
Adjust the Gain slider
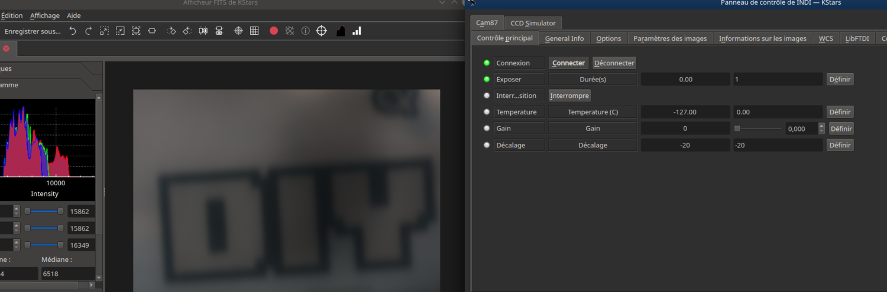tap(758, 129)
